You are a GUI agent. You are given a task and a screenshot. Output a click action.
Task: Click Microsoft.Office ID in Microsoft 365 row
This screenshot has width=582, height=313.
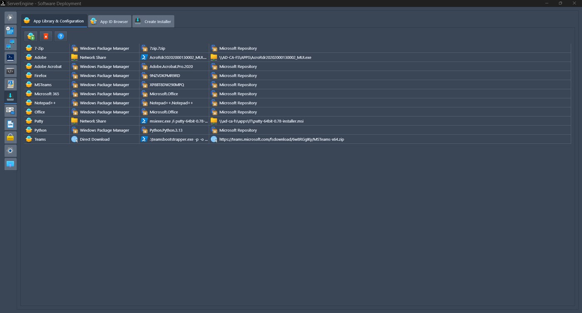point(163,94)
